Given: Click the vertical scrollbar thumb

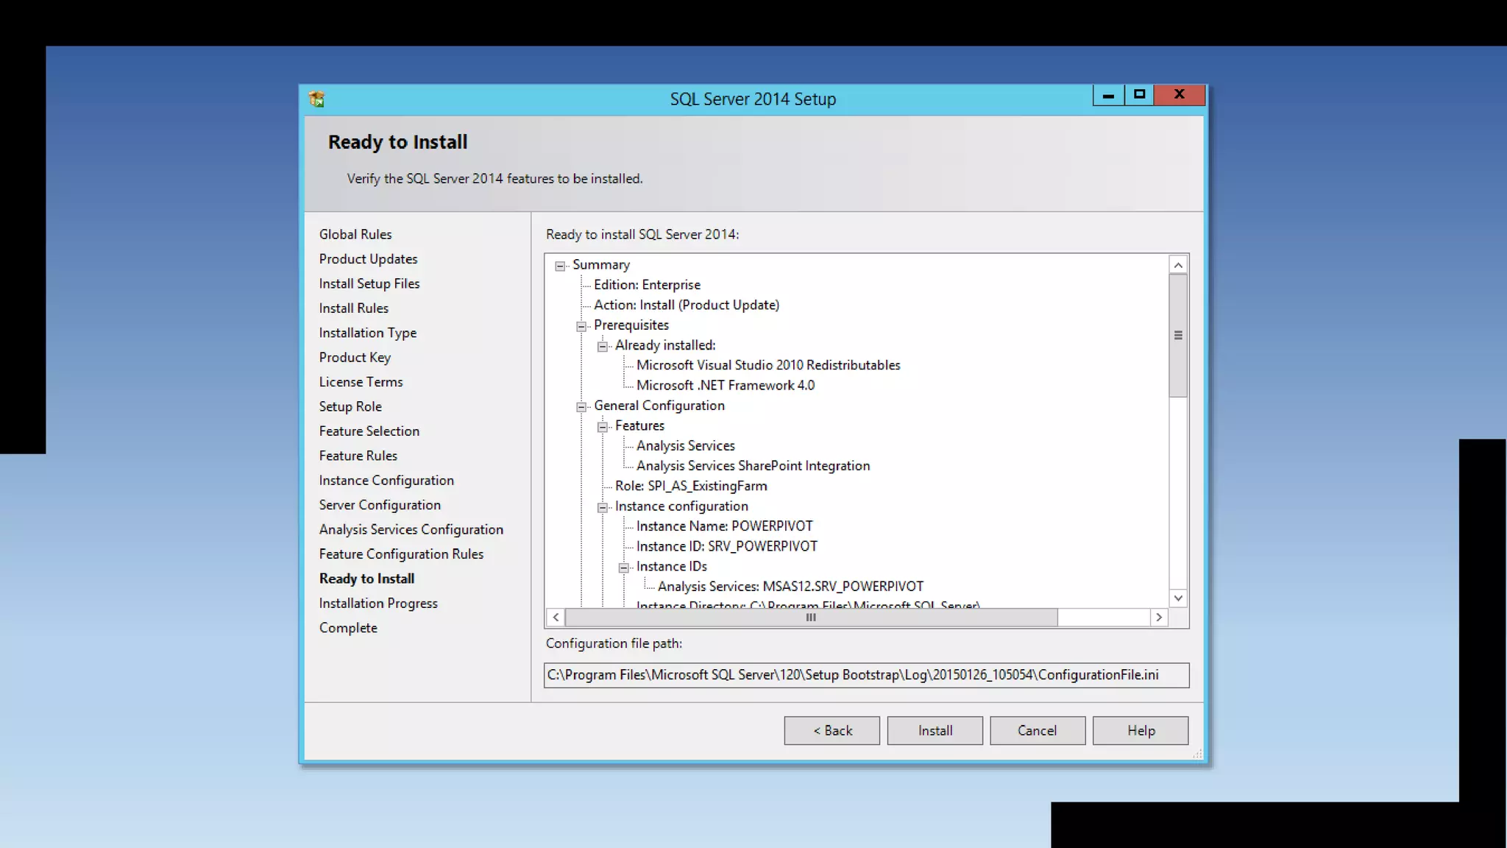Looking at the screenshot, I should (1178, 336).
